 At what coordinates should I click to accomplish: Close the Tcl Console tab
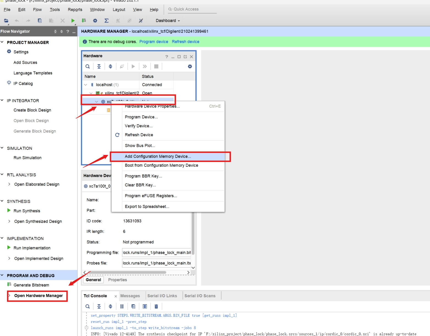(116, 296)
